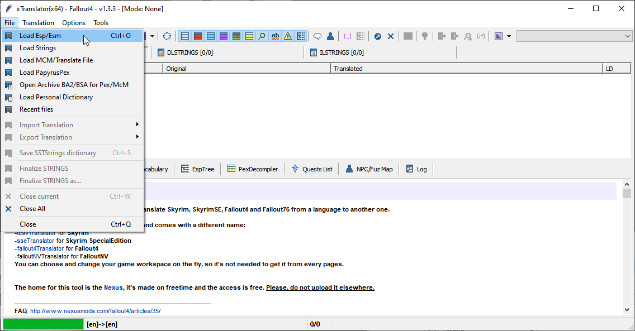Click Load Personal Dictionary entry icon
This screenshot has width=635, height=331.
point(8,97)
